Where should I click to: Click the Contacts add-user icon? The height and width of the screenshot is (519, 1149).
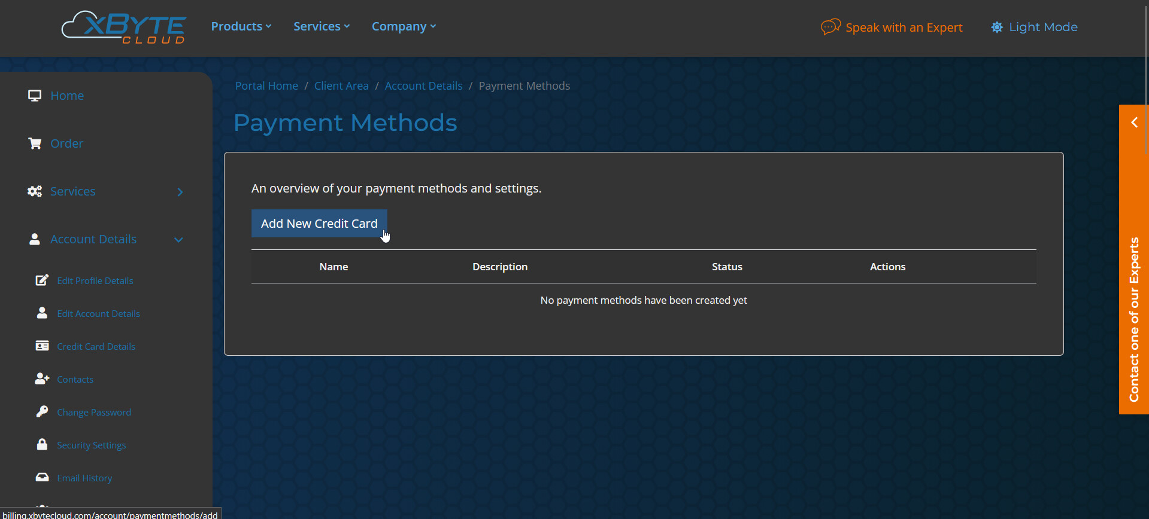42,379
